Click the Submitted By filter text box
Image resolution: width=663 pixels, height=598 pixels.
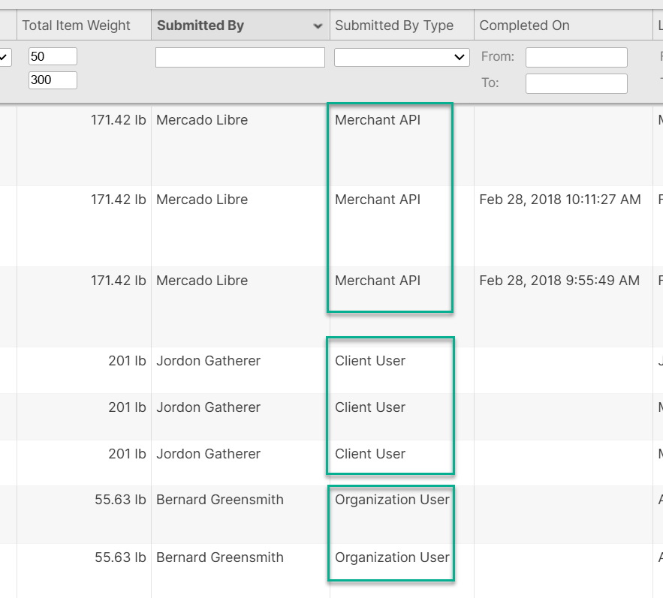click(x=240, y=57)
